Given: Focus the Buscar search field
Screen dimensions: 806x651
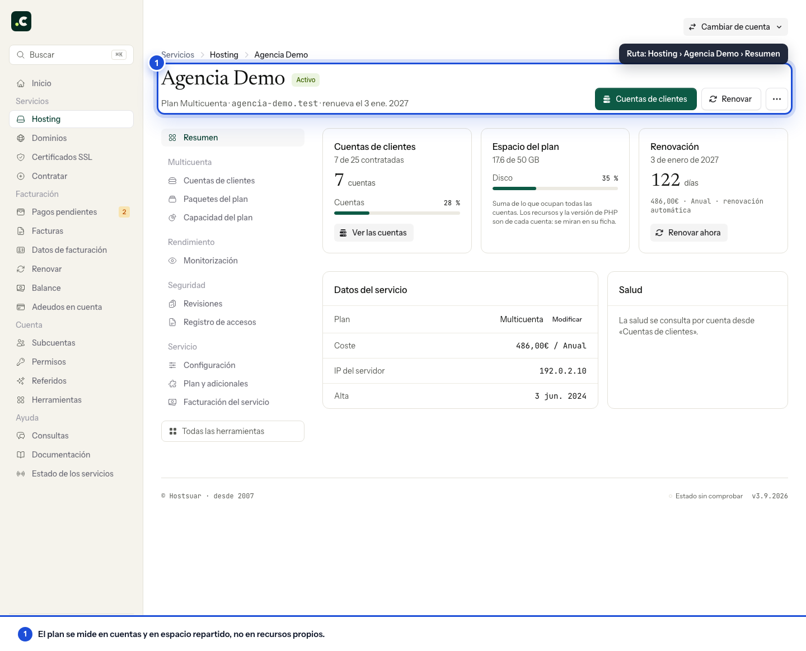Looking at the screenshot, I should [x=72, y=55].
